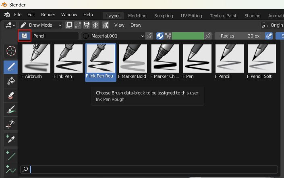
Task: Toggle the pin icon next to Material.001
Action: tap(149, 36)
